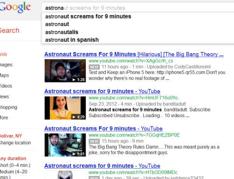The width and height of the screenshot is (234, 179).
Task: Click the red 'Search' heading
Action: [x=10, y=30]
